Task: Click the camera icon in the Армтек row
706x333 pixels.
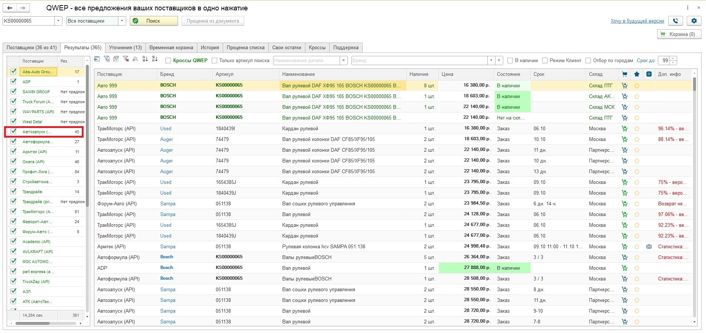Action: pos(649,247)
